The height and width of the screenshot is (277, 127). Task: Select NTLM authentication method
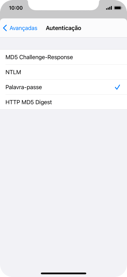[63, 72]
